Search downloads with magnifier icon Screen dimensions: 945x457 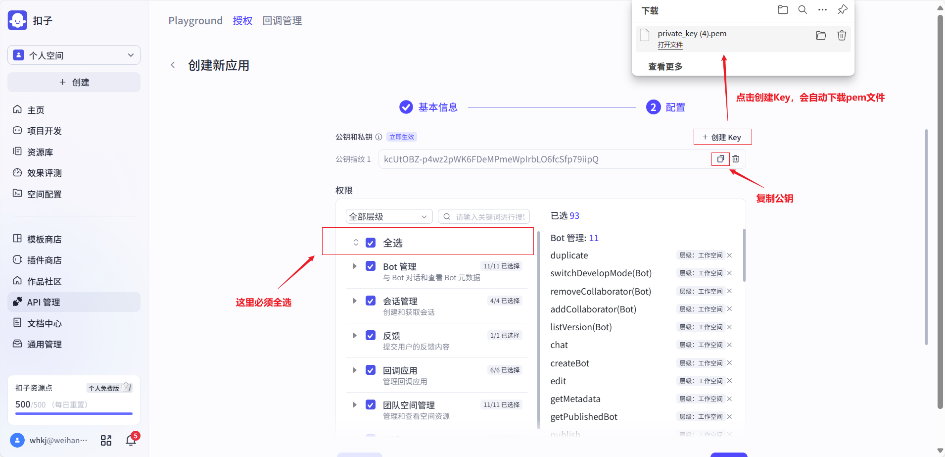pyautogui.click(x=803, y=10)
